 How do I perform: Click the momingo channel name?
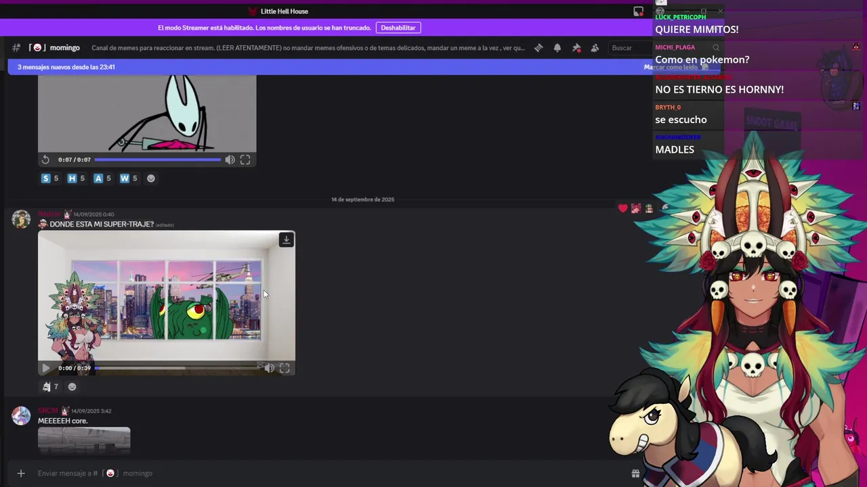(x=65, y=48)
